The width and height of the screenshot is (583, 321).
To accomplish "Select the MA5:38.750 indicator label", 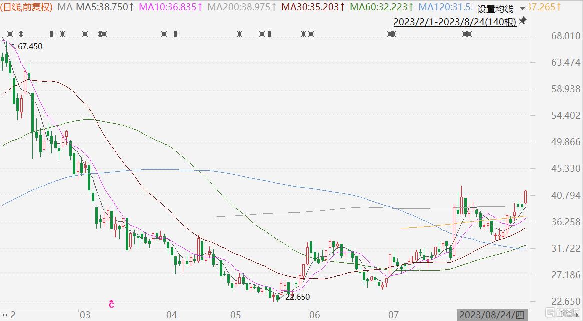I will coord(105,7).
